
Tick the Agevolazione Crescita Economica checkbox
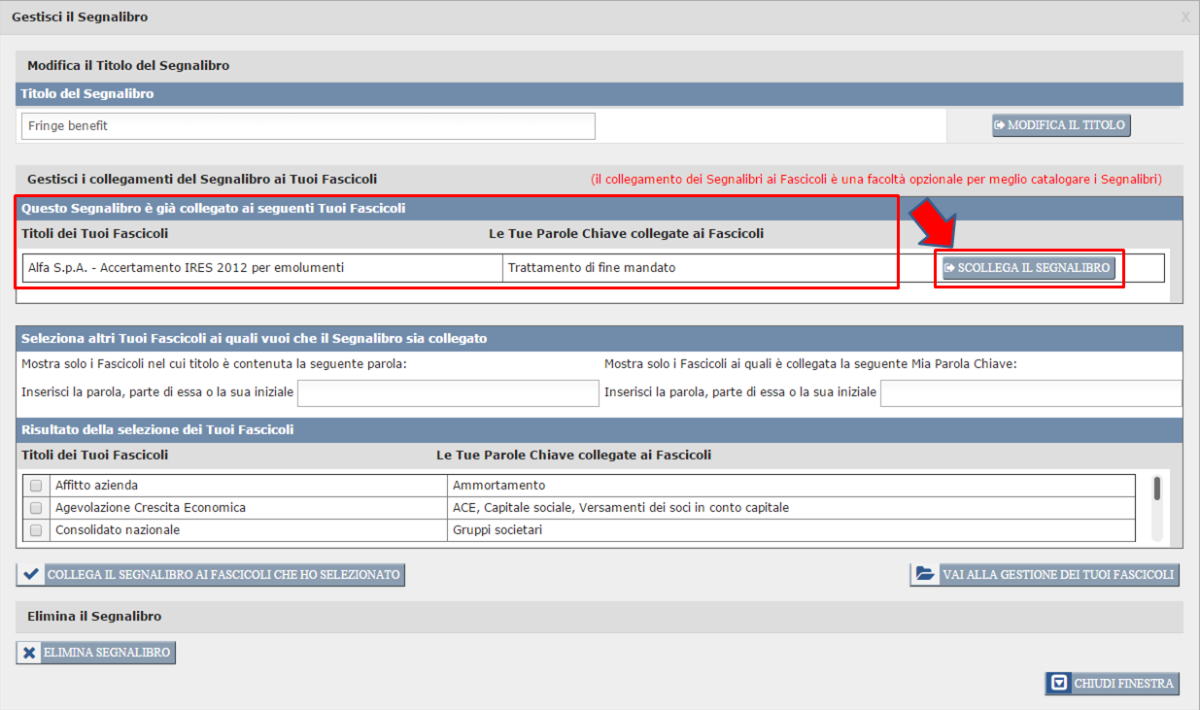[x=36, y=508]
